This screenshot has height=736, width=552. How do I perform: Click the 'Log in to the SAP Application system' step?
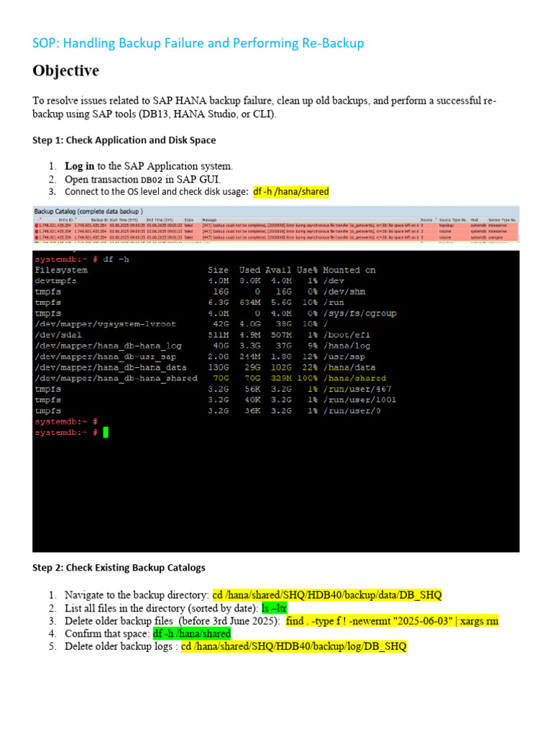(149, 166)
